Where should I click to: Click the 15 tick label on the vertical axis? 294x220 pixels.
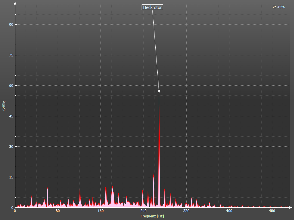click(11, 177)
